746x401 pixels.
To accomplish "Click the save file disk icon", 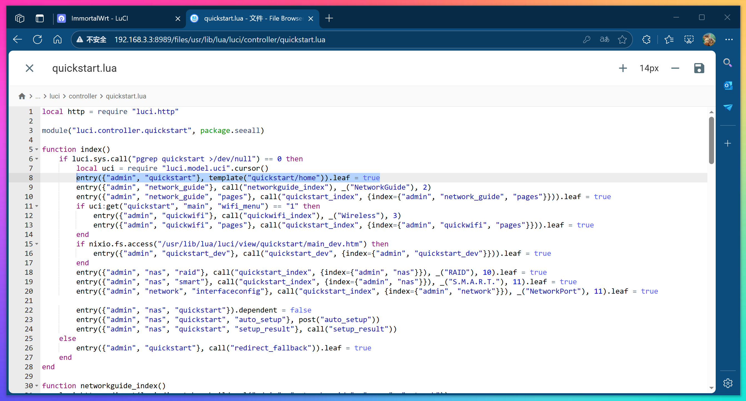I will pos(699,68).
